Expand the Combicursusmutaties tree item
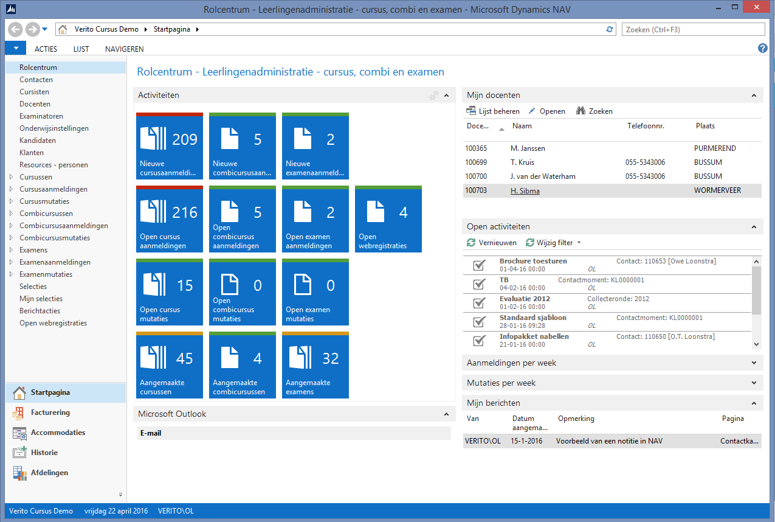The image size is (775, 522). click(x=11, y=238)
